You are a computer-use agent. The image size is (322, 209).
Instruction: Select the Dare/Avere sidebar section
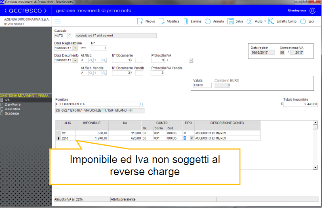(26, 104)
